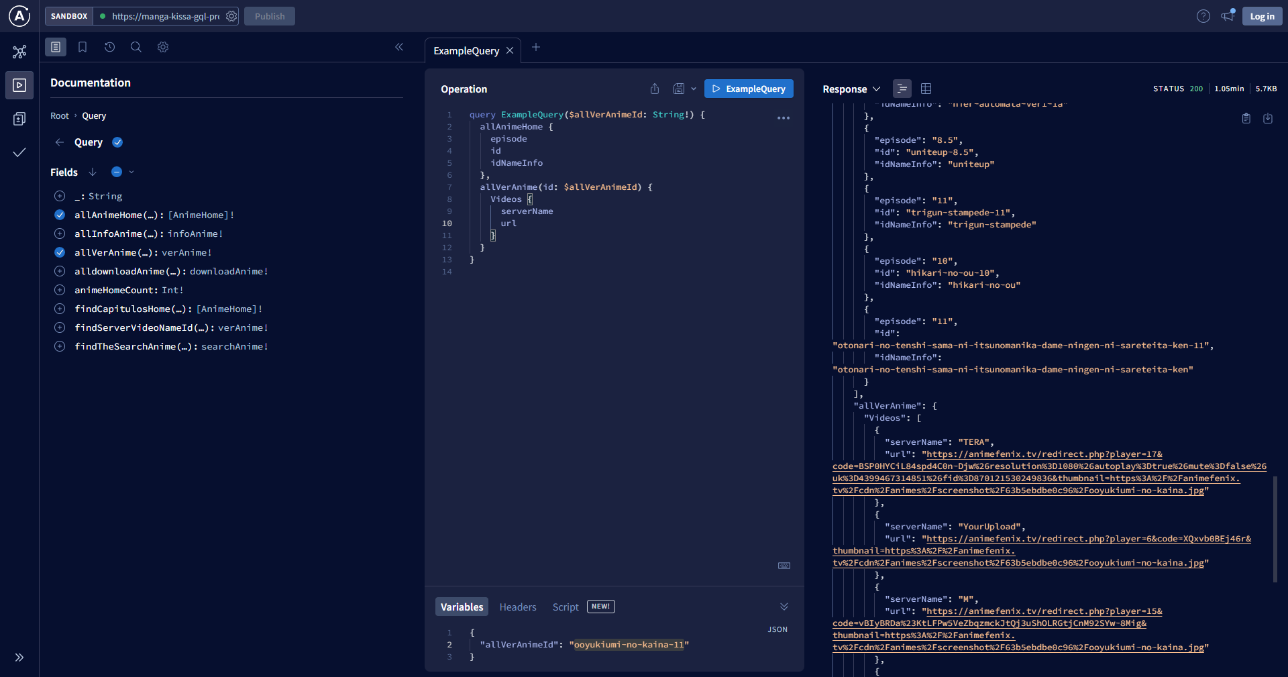Open the schema search magnifier icon
The height and width of the screenshot is (677, 1288).
(136, 47)
